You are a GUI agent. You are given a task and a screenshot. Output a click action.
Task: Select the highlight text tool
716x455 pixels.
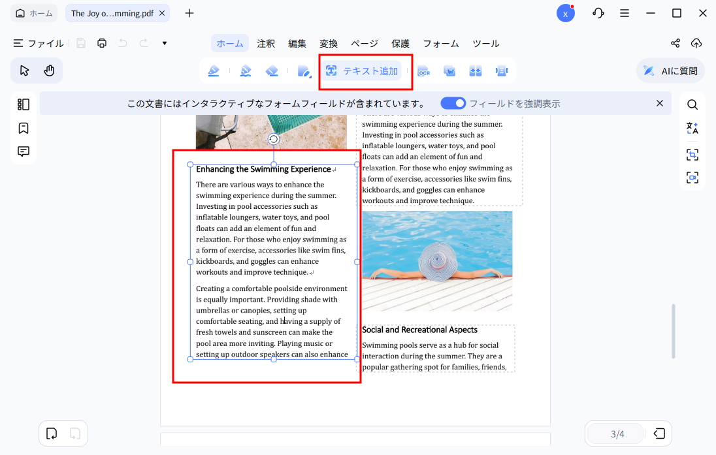click(x=214, y=71)
